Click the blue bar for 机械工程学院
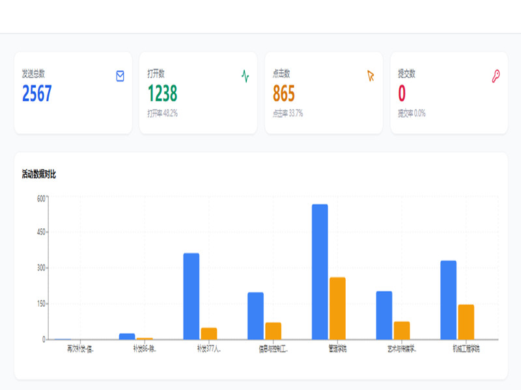 click(448, 300)
